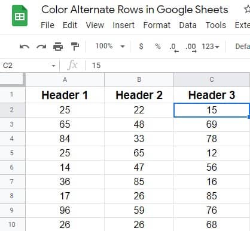Image resolution: width=250 pixels, height=231 pixels.
Task: Select cell A8 containing 17
Action: point(65,196)
